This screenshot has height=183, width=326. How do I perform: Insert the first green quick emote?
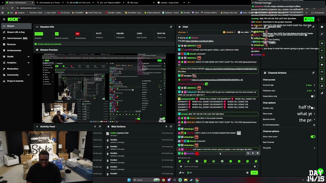(180, 161)
